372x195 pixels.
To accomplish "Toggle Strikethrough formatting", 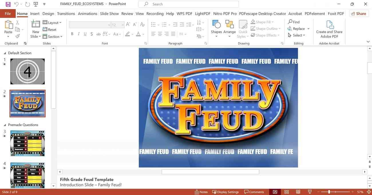I will coord(98,34).
